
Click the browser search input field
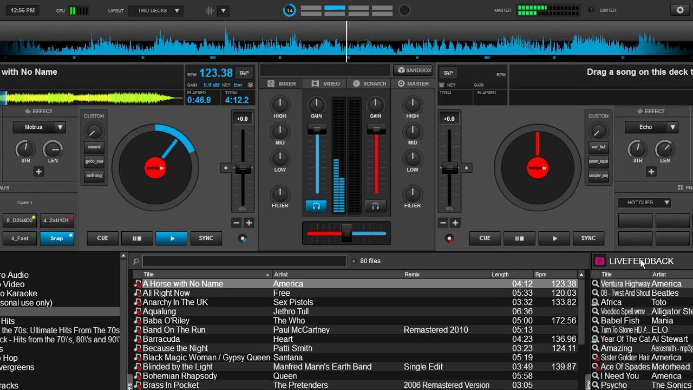click(x=244, y=261)
